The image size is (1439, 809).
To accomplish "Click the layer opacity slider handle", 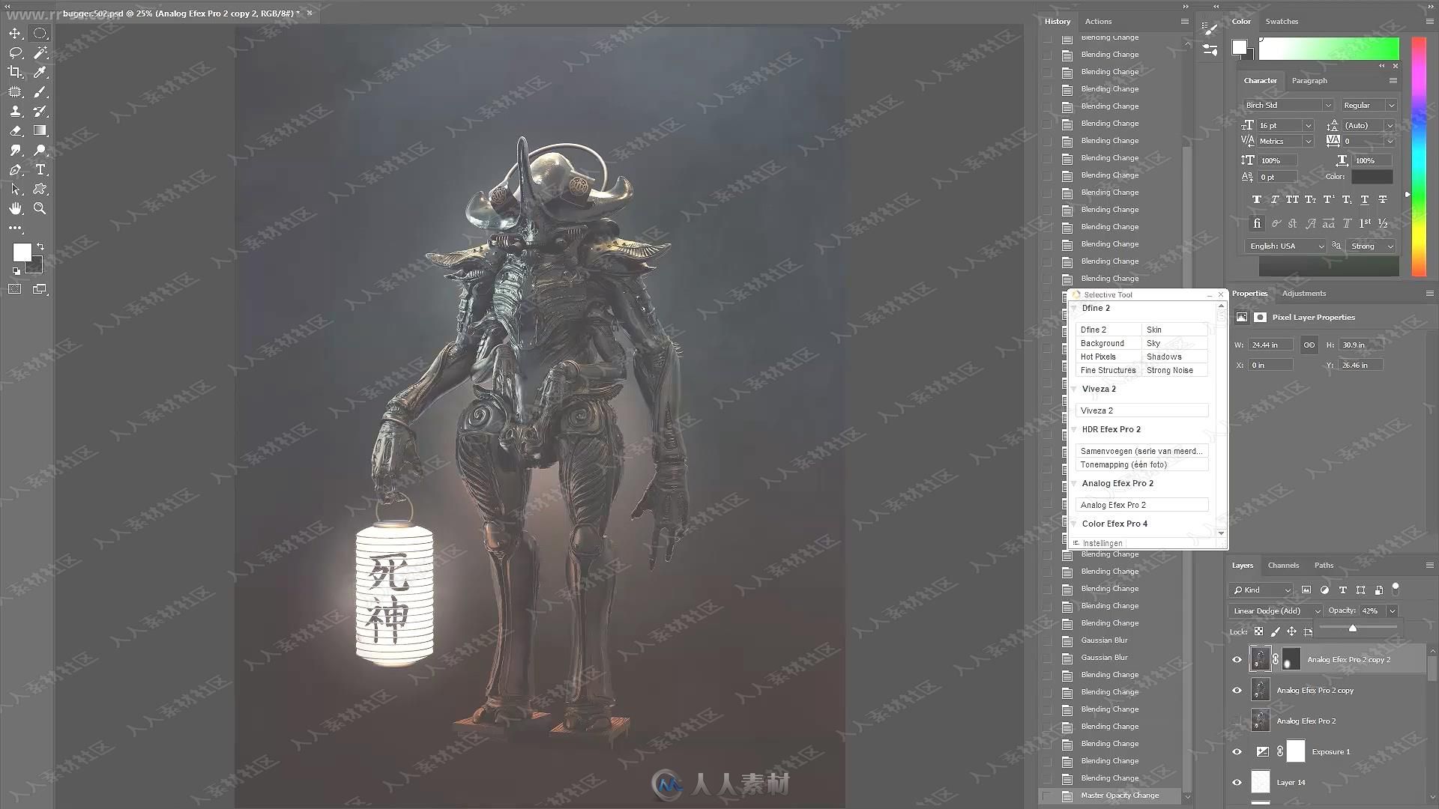I will 1352,628.
